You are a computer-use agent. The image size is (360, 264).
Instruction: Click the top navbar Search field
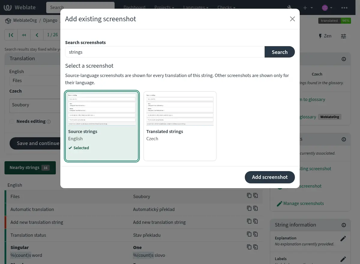click(80, 7)
